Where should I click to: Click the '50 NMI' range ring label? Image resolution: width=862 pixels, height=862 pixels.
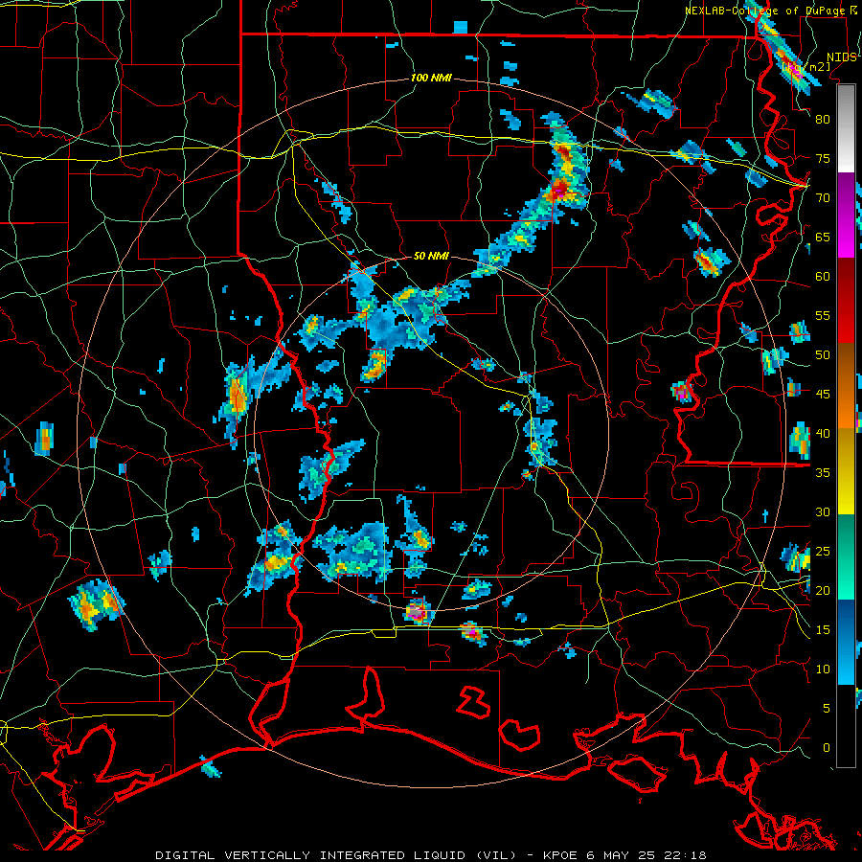(x=432, y=256)
